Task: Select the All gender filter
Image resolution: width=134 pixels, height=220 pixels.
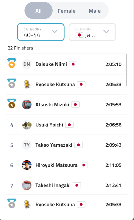Action: click(x=38, y=11)
